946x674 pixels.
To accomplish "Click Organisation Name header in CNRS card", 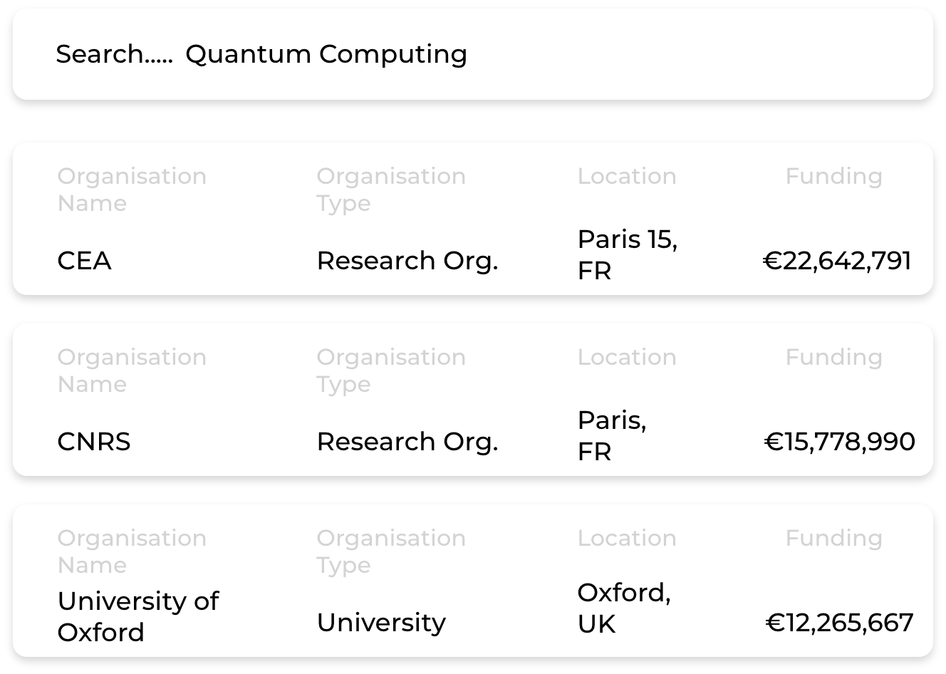I will coord(132,370).
